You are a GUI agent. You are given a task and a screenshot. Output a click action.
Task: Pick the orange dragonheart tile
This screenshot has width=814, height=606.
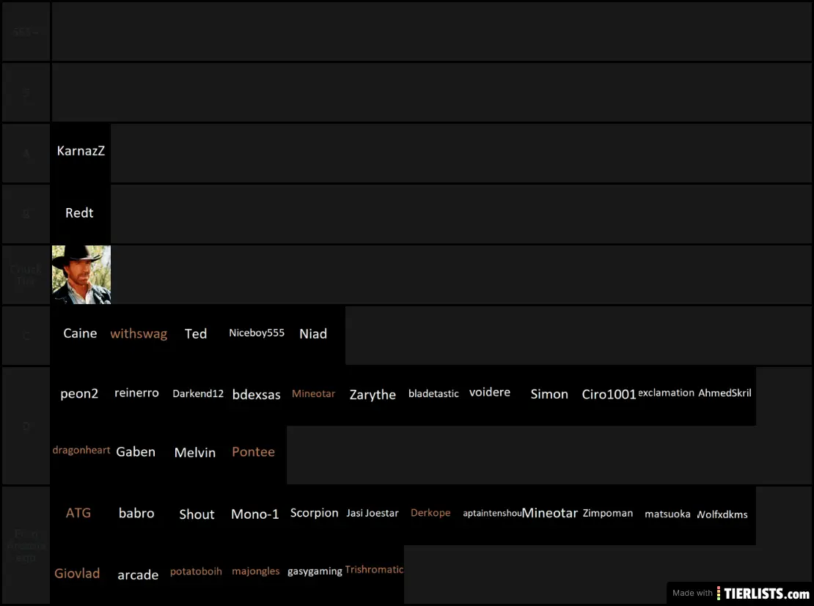81,451
